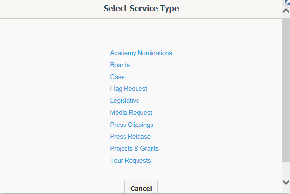The height and width of the screenshot is (194, 290).
Task: Choose the Media Request option
Action: click(x=131, y=112)
